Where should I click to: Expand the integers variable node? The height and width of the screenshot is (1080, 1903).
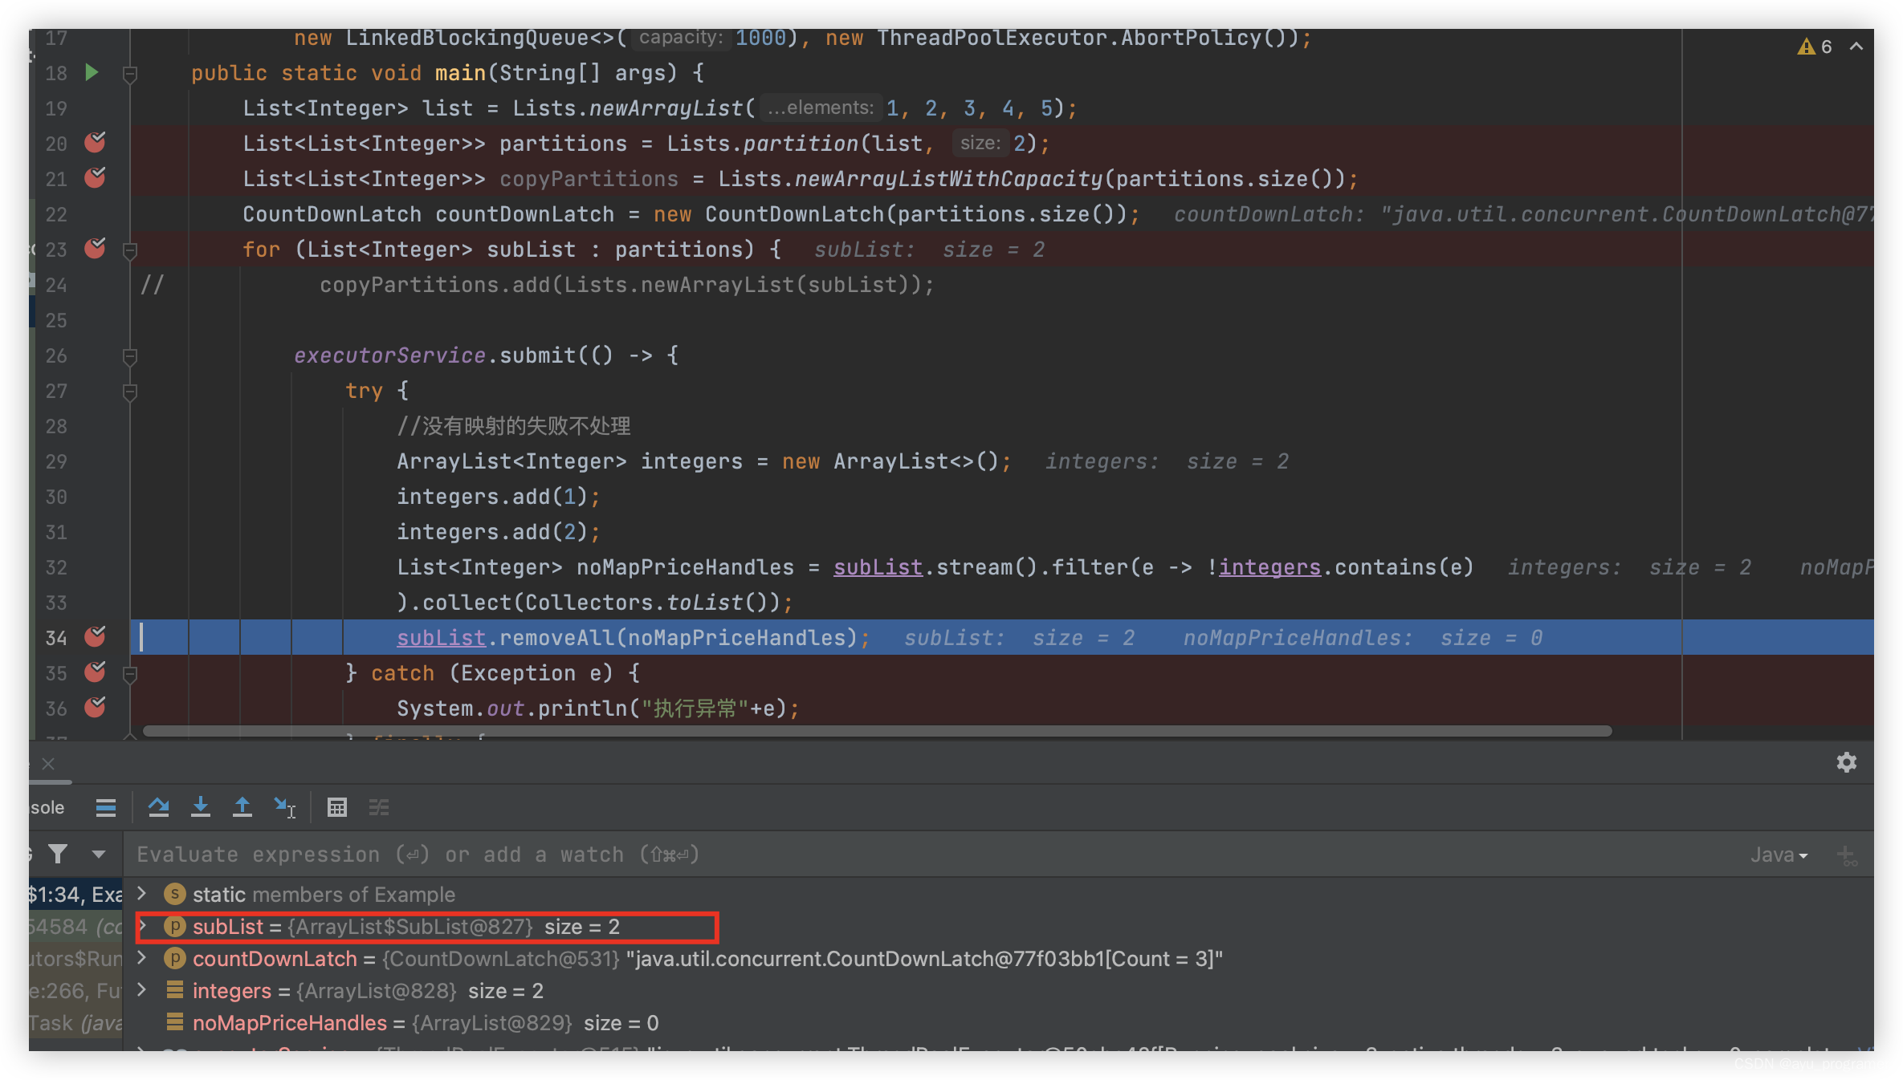click(142, 989)
